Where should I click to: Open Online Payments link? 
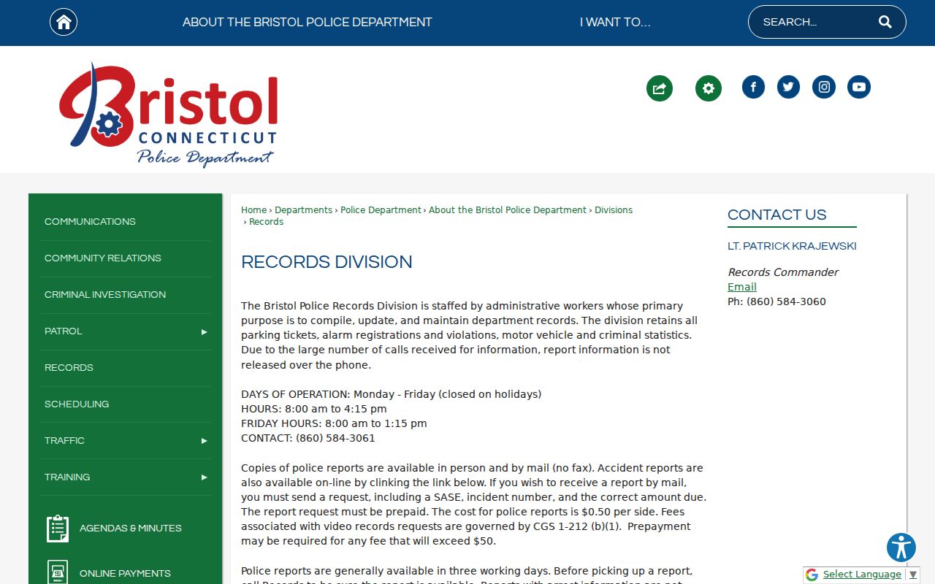tap(125, 574)
